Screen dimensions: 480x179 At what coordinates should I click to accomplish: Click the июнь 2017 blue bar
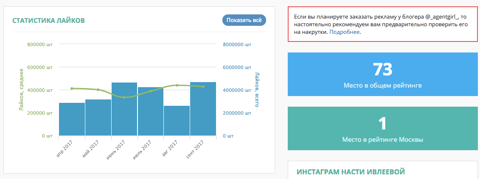[124, 109]
